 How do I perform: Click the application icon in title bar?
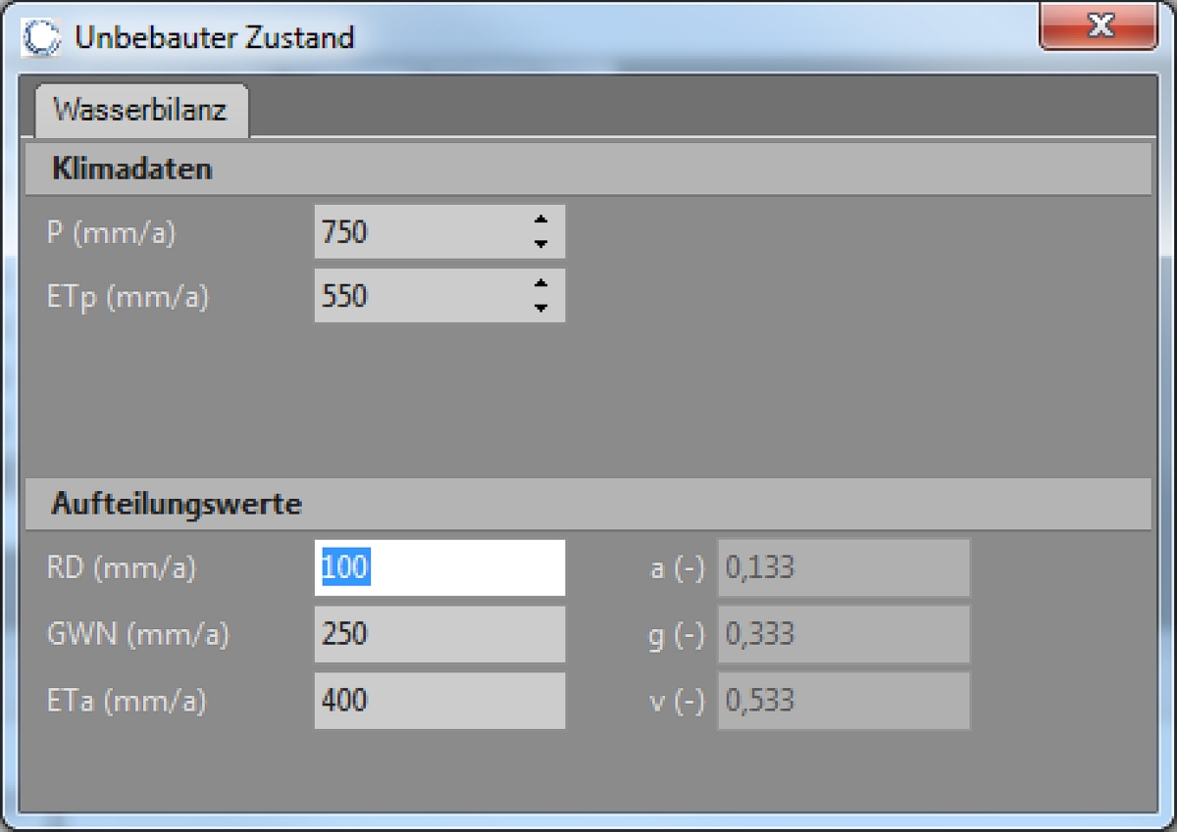41,37
